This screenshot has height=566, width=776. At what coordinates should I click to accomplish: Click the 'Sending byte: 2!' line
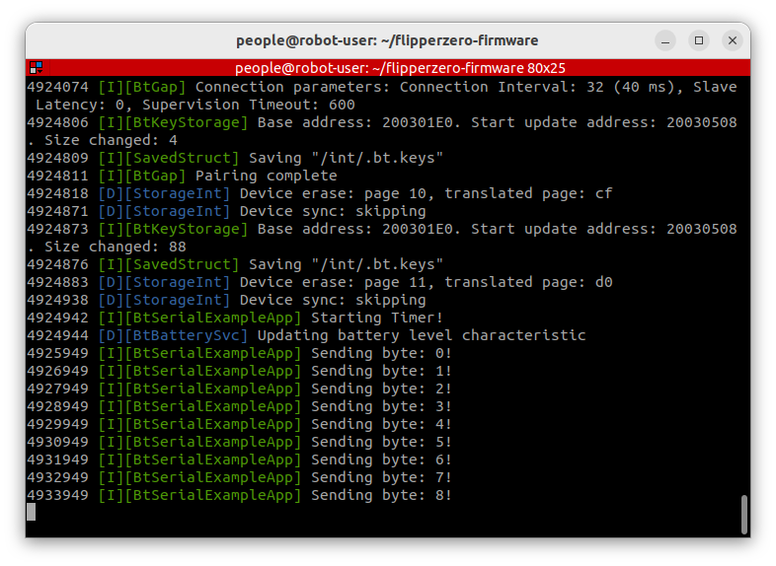point(239,389)
